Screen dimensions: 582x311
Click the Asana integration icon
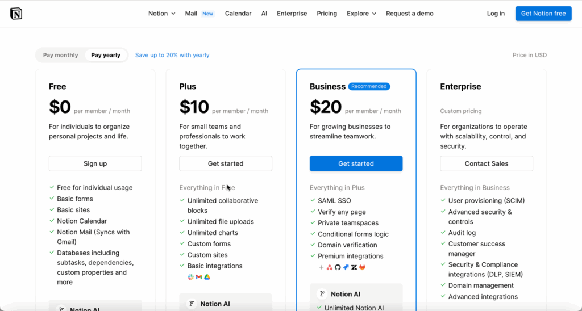[x=329, y=267]
